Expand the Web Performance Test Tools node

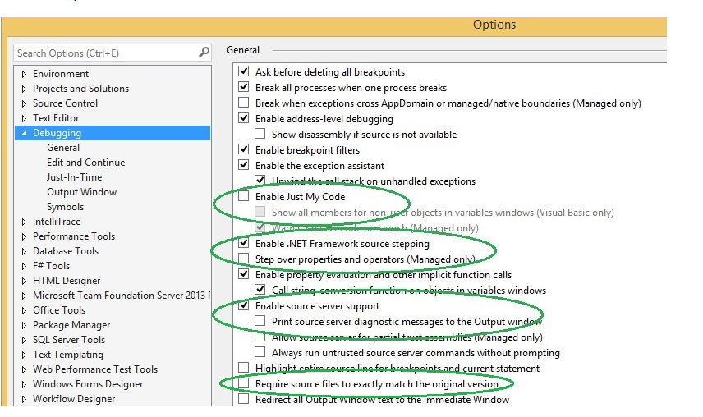tap(24, 369)
